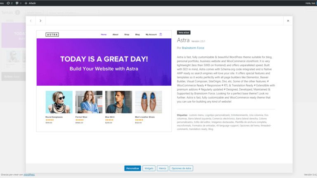This screenshot has height=178, width=317.
Task: Select About in the preview navigation
Action: pyautogui.click(x=115, y=35)
